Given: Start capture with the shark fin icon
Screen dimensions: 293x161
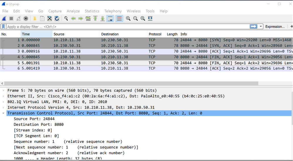Looking at the screenshot, I should [x=4, y=18].
